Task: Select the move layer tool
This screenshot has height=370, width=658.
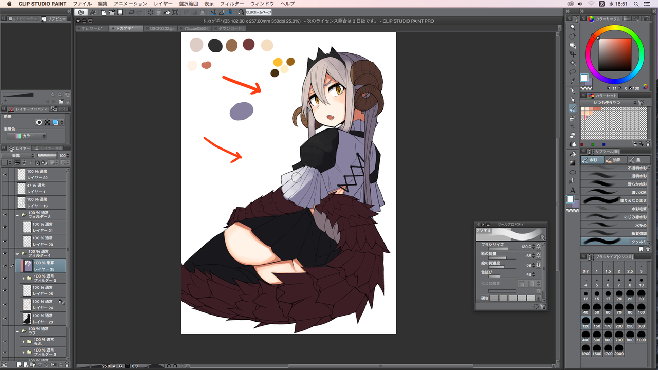Action: (x=573, y=53)
